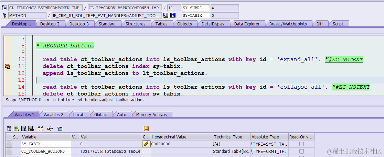
Task: Open the Structures tab
Action: 136,24
